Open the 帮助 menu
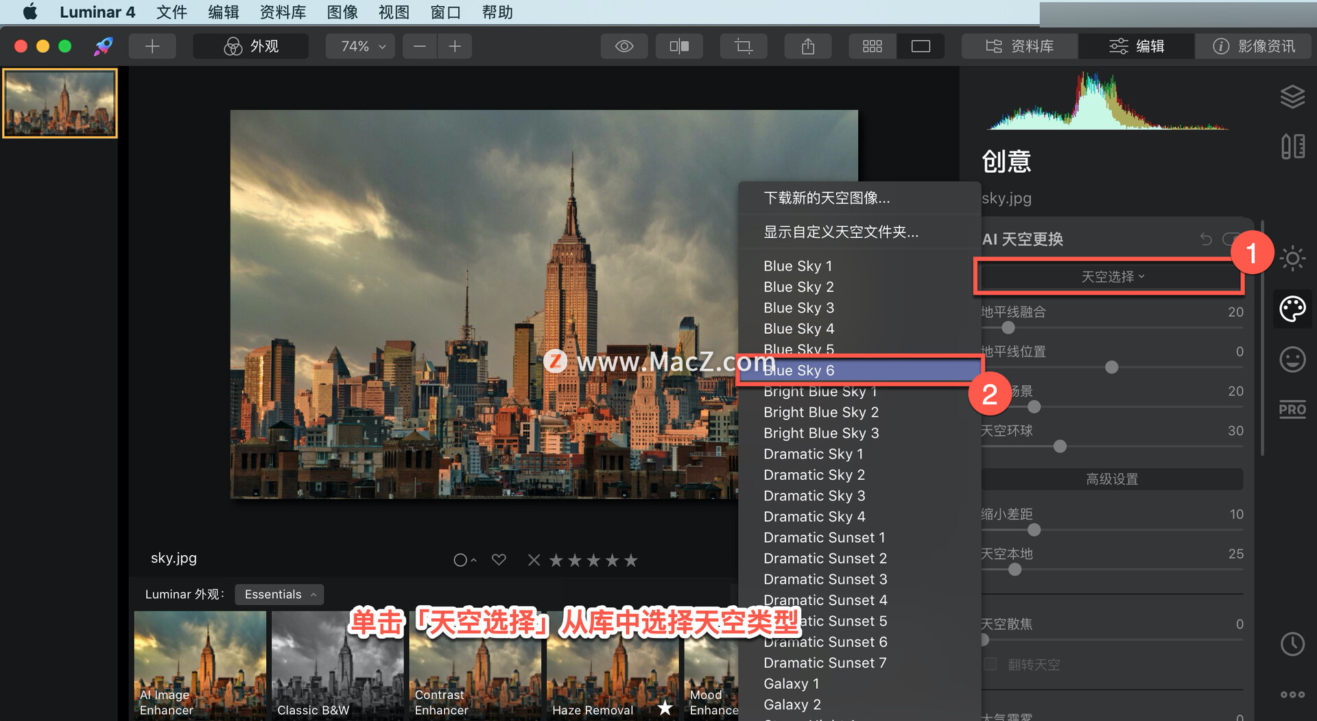Image resolution: width=1317 pixels, height=721 pixels. 497,12
